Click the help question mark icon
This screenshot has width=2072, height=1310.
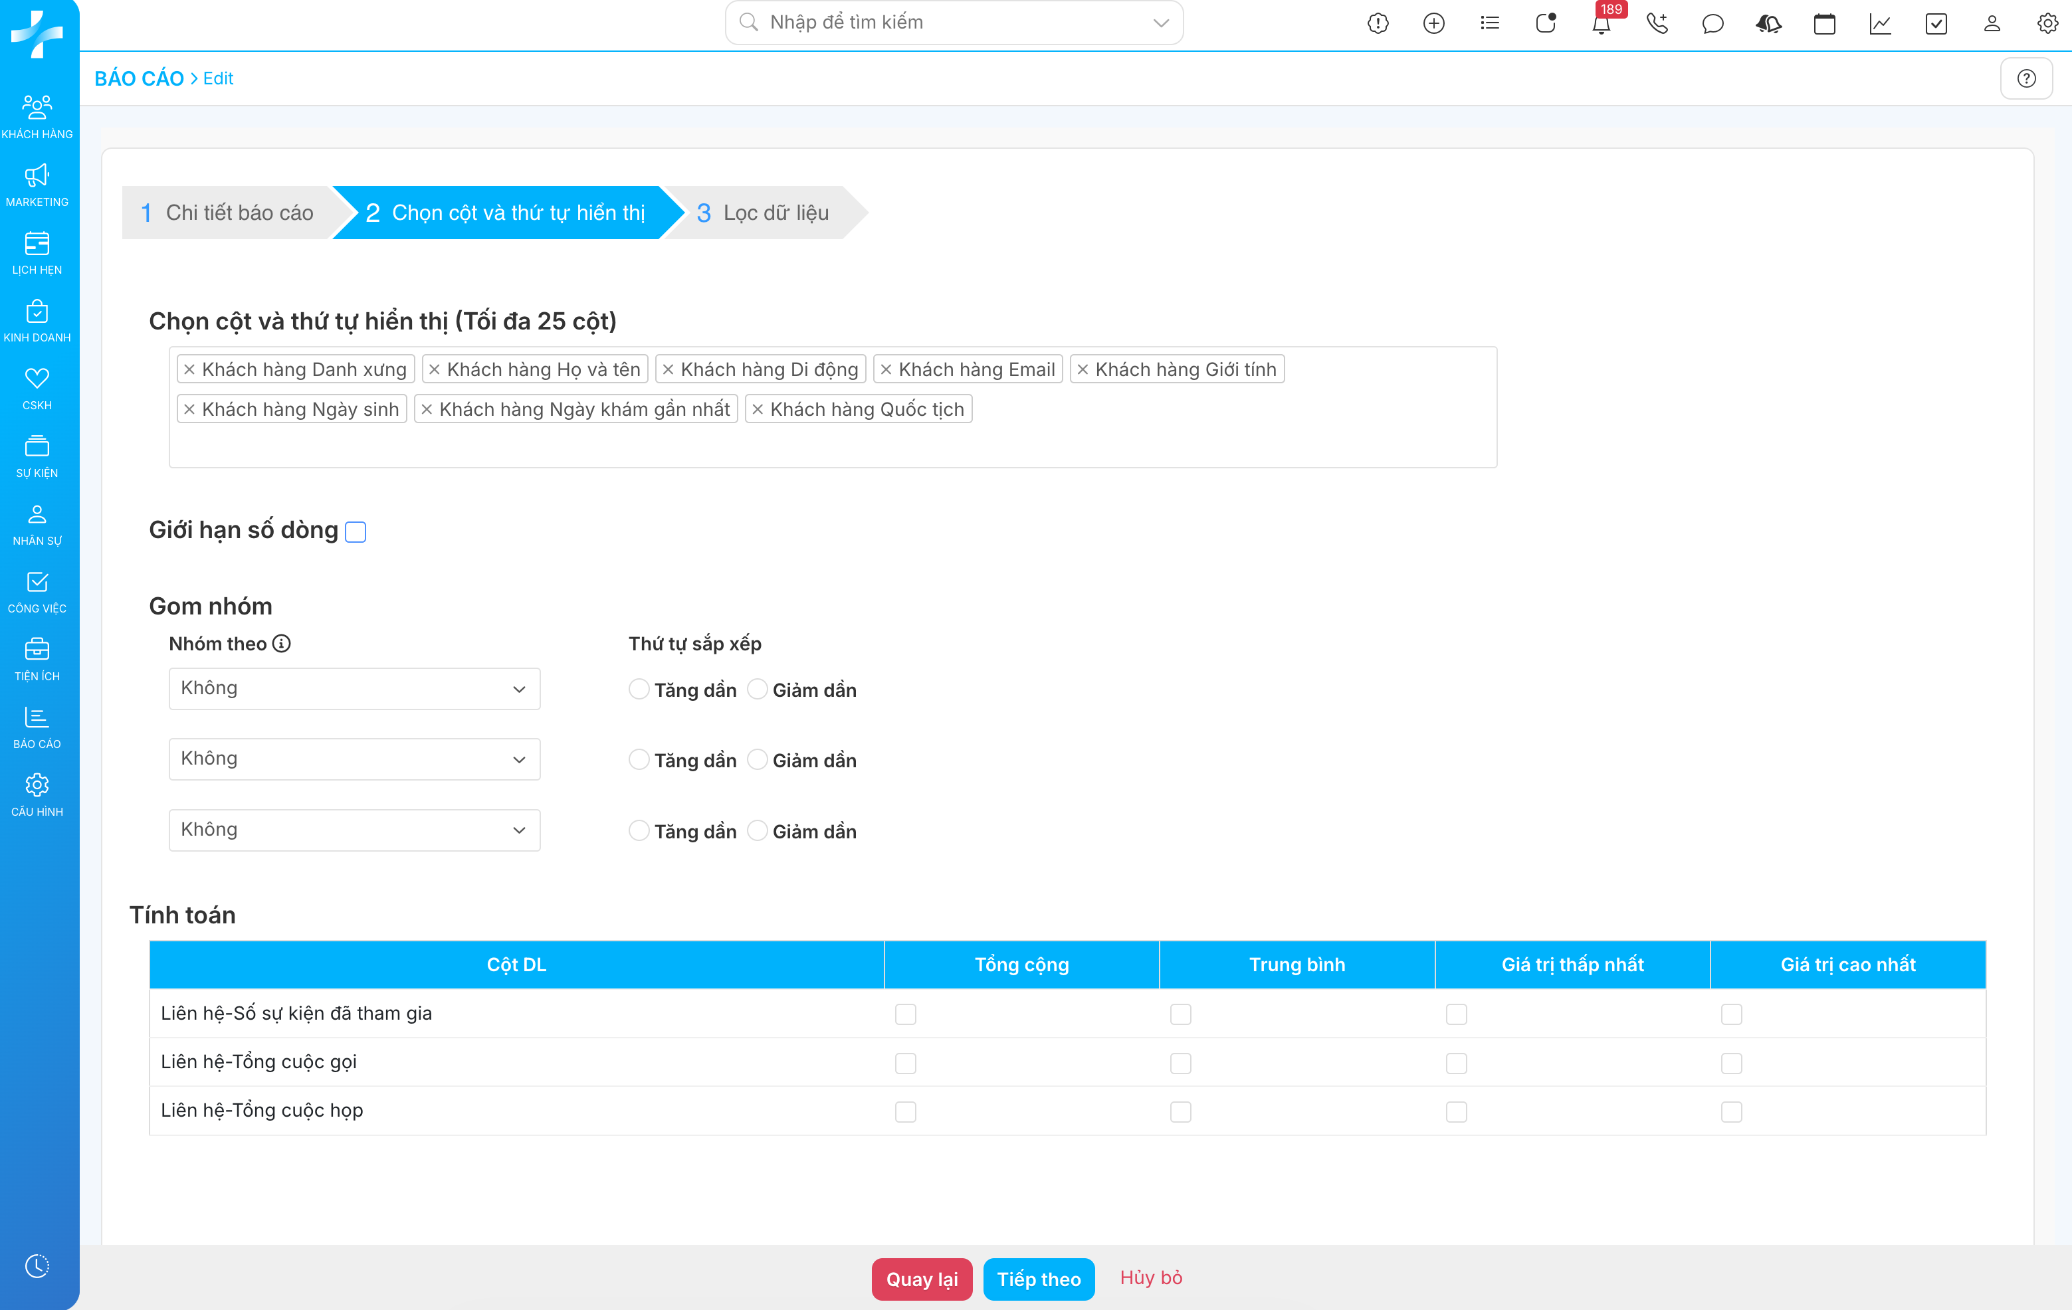click(2026, 78)
